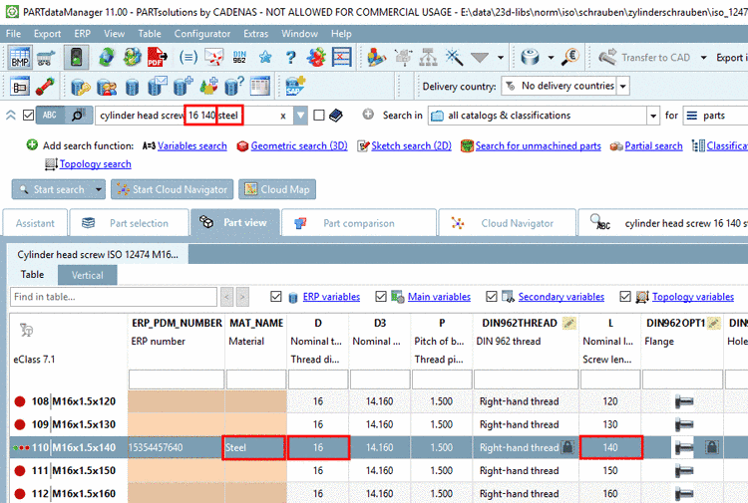Switch to the Part comparison tab

click(359, 223)
